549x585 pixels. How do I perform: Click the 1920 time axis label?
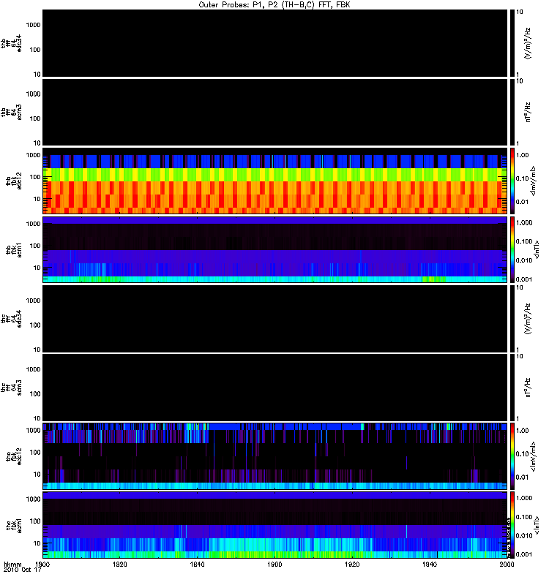point(352,564)
